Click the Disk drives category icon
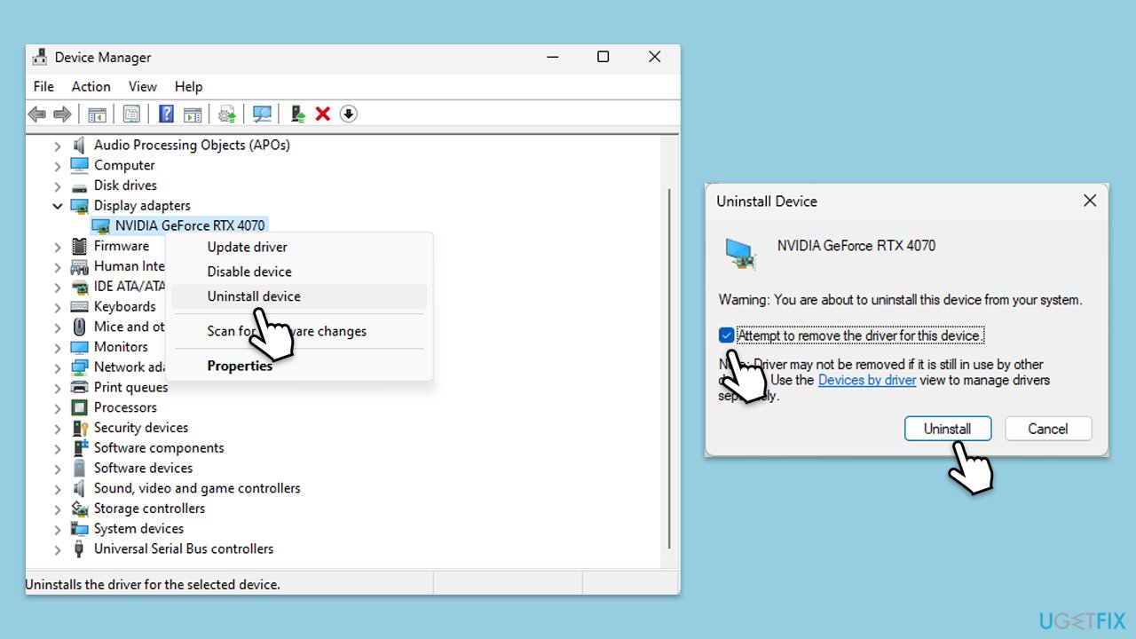The image size is (1136, 639). [80, 185]
